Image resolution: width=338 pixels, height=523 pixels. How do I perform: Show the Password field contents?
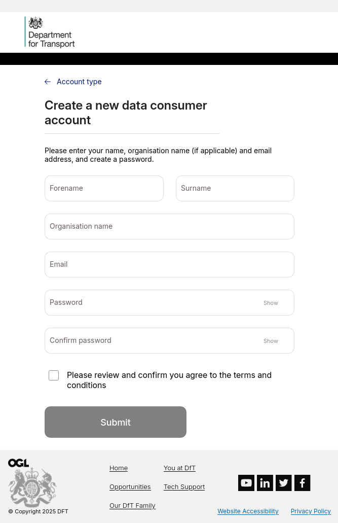(x=271, y=303)
